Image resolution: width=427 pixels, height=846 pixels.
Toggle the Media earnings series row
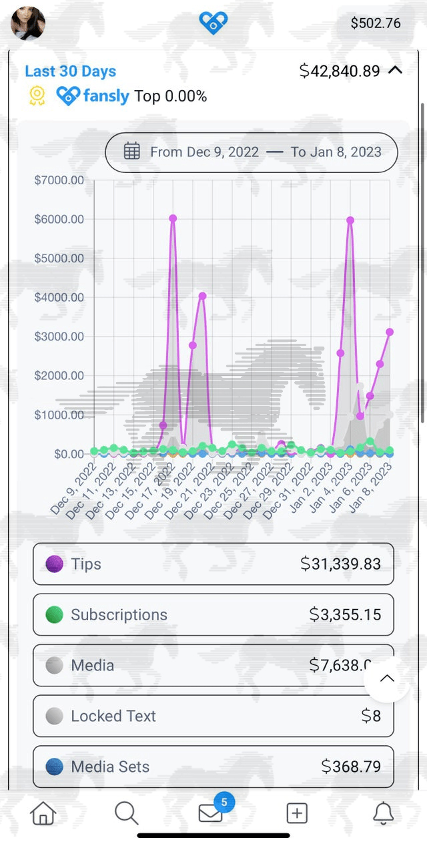tap(200, 665)
